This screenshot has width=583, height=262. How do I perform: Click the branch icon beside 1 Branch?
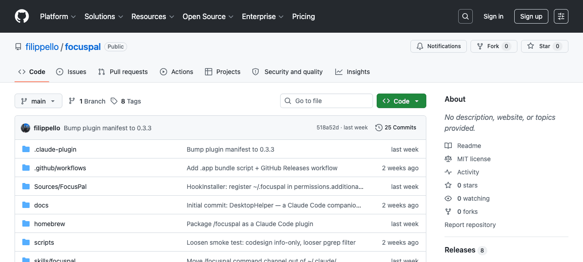(x=72, y=101)
